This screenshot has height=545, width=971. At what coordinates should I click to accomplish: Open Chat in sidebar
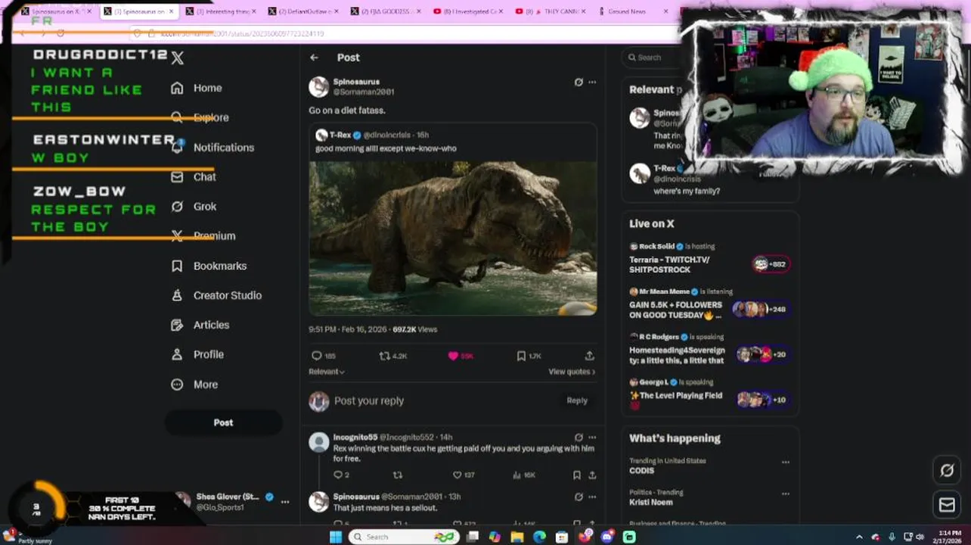click(194, 177)
